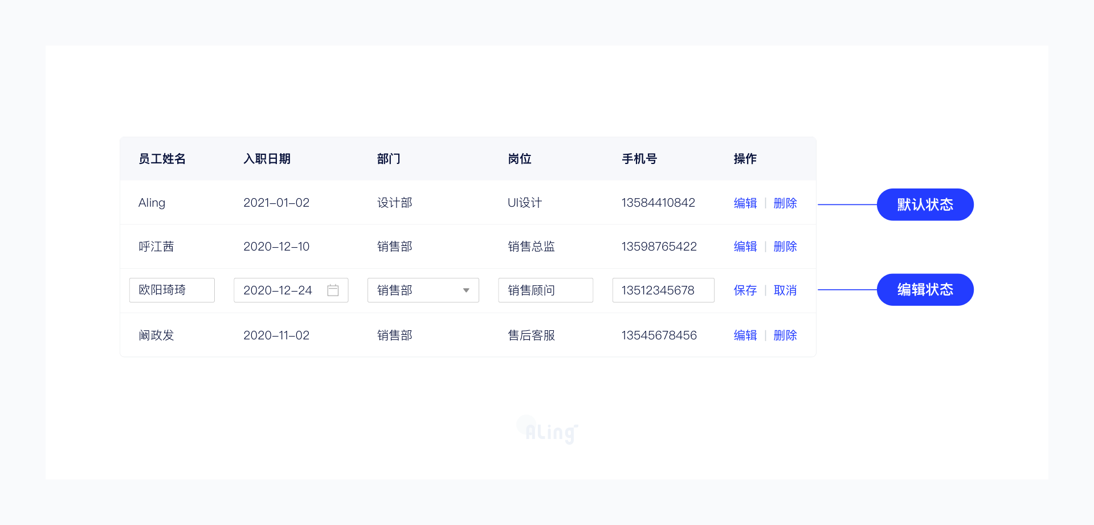This screenshot has width=1094, height=525.
Task: Delete the 呼江茜 row via 删除
Action: click(785, 247)
